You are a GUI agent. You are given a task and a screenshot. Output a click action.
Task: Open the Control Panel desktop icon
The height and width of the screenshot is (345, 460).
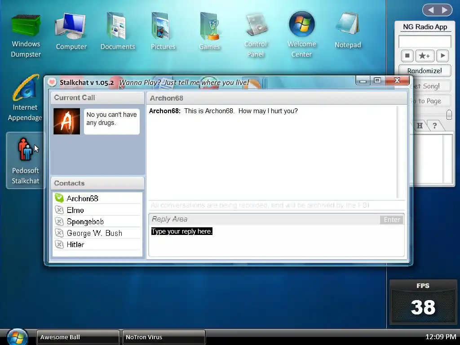pos(256,35)
